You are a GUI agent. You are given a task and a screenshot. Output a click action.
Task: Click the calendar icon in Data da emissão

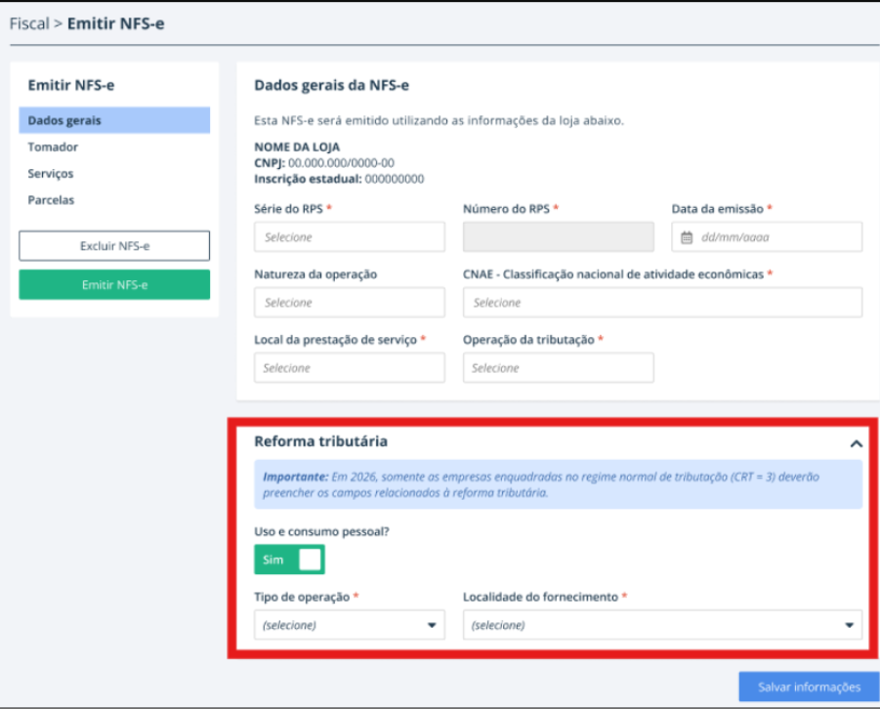[687, 237]
